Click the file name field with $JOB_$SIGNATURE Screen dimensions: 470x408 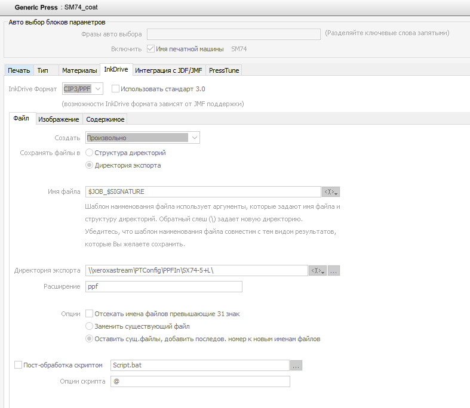pyautogui.click(x=203, y=191)
